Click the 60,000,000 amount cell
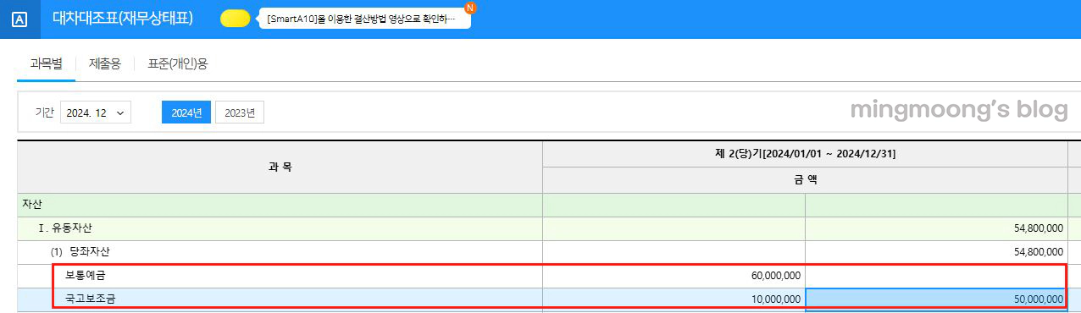 click(x=674, y=276)
